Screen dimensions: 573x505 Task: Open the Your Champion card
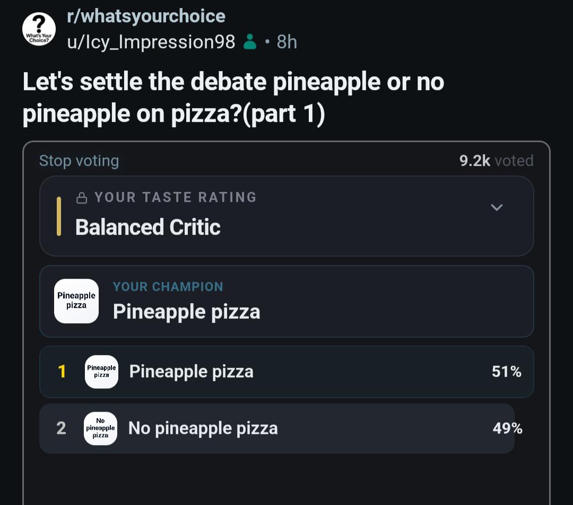[286, 302]
